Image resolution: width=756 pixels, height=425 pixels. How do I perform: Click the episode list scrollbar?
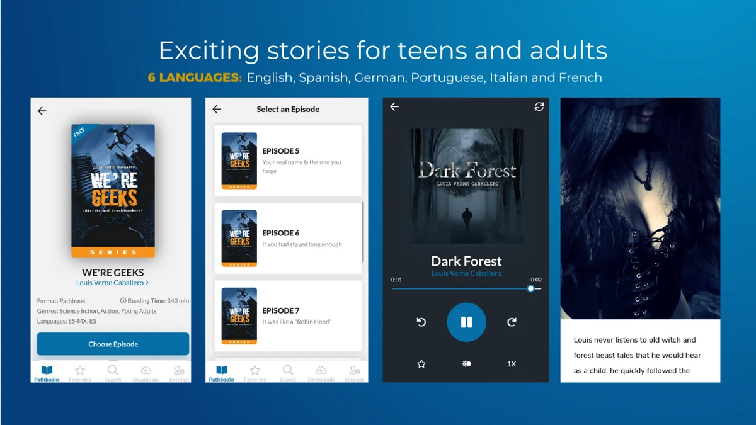pos(362,233)
